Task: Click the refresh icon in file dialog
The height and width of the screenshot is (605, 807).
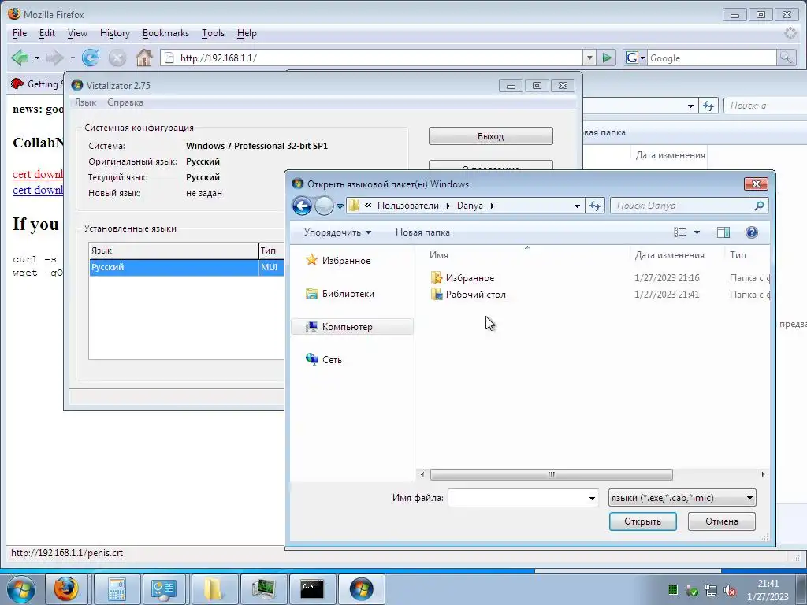Action: (595, 206)
